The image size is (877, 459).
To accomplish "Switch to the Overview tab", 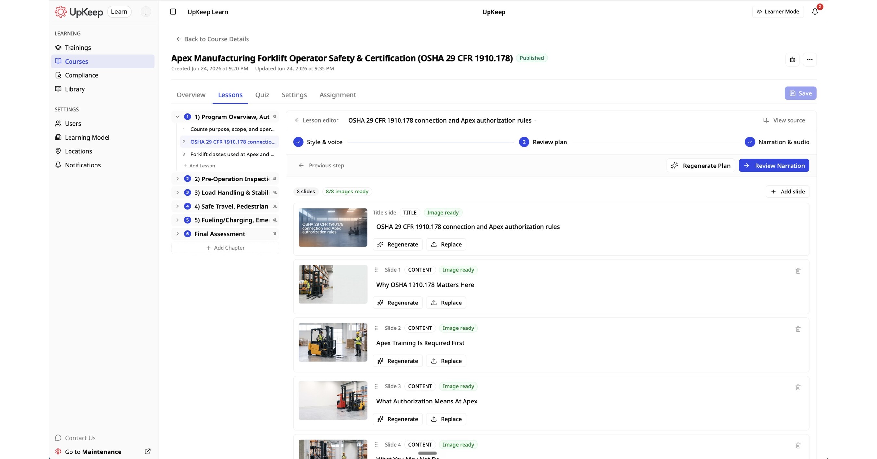I will point(191,95).
